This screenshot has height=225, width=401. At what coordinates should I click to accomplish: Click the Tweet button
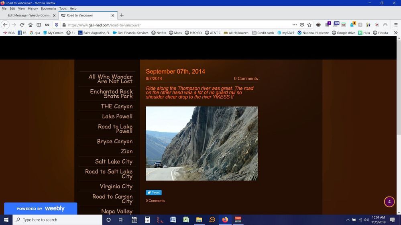(153, 193)
